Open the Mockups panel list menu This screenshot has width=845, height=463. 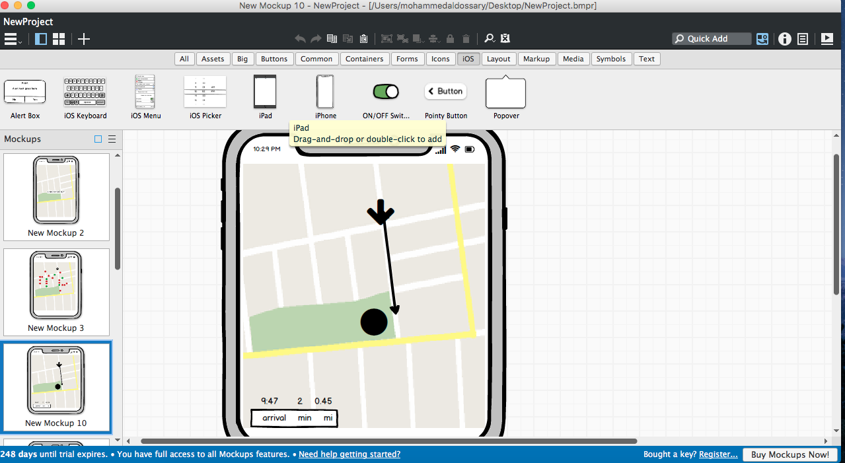click(112, 139)
